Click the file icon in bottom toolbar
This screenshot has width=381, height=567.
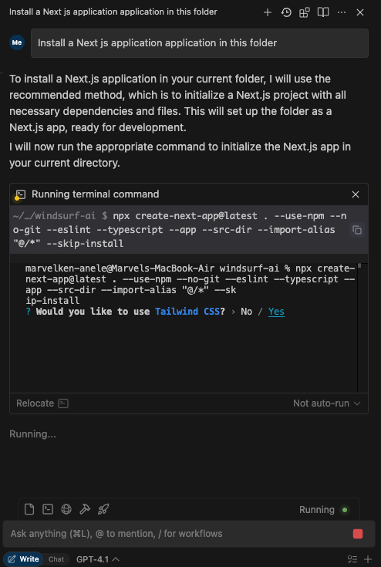click(29, 509)
